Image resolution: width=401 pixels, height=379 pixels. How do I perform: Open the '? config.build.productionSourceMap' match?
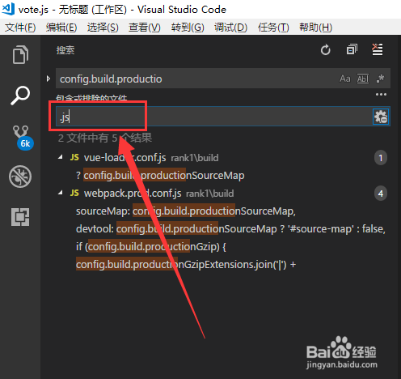(x=160, y=176)
